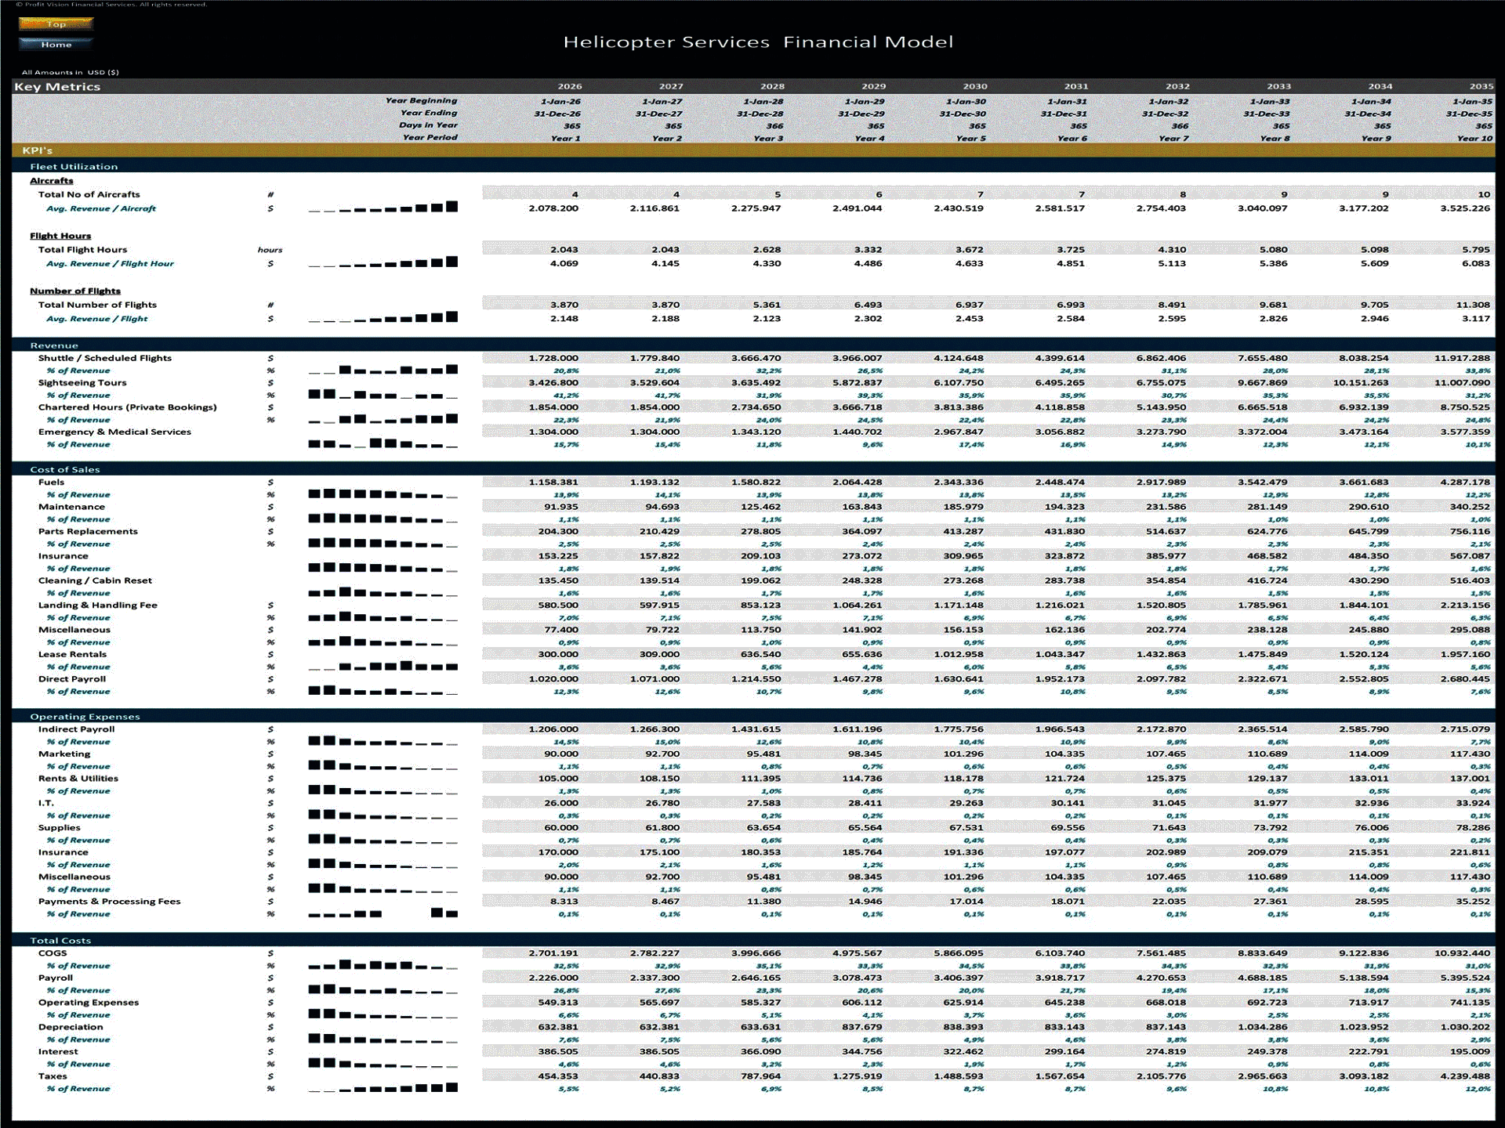This screenshot has width=1505, height=1128.
Task: Click the Depreciation row label
Action: 71,1028
